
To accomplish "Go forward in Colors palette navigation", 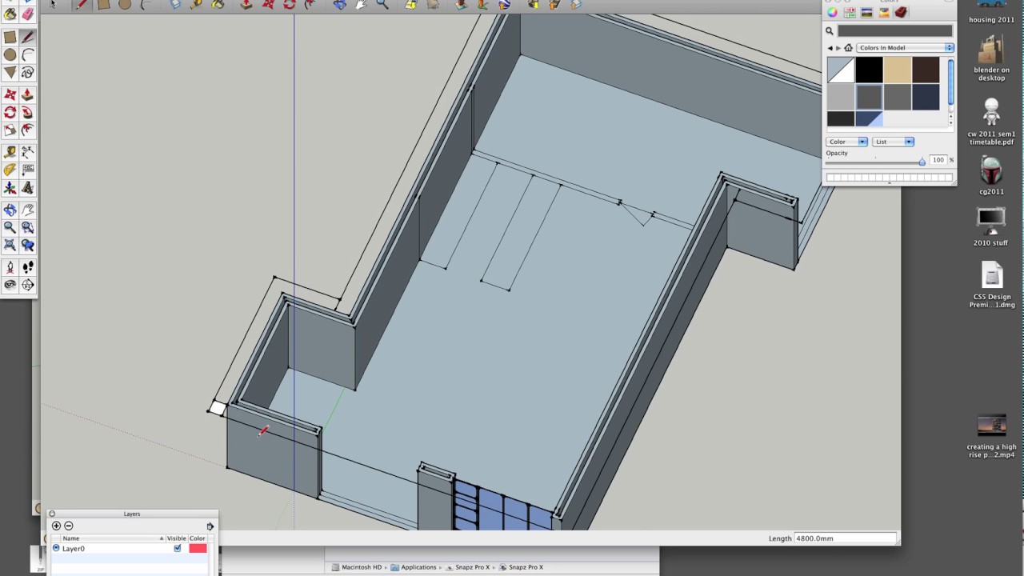I will 838,48.
